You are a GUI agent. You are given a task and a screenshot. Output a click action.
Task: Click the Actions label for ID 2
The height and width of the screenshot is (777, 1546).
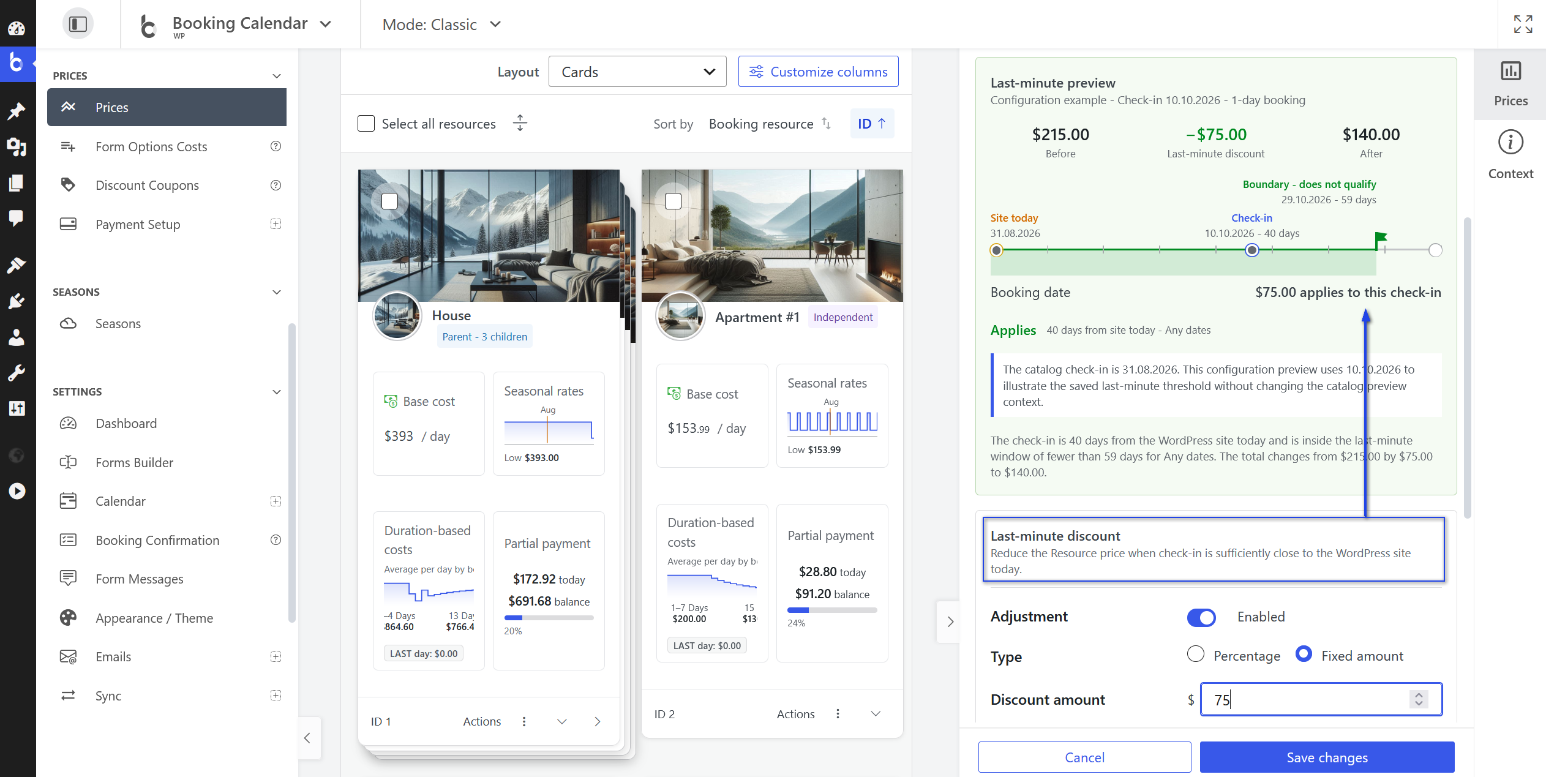[795, 713]
